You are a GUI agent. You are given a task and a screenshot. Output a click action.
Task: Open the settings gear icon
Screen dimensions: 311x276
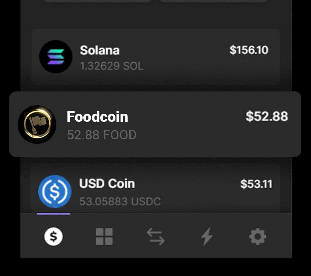click(257, 236)
